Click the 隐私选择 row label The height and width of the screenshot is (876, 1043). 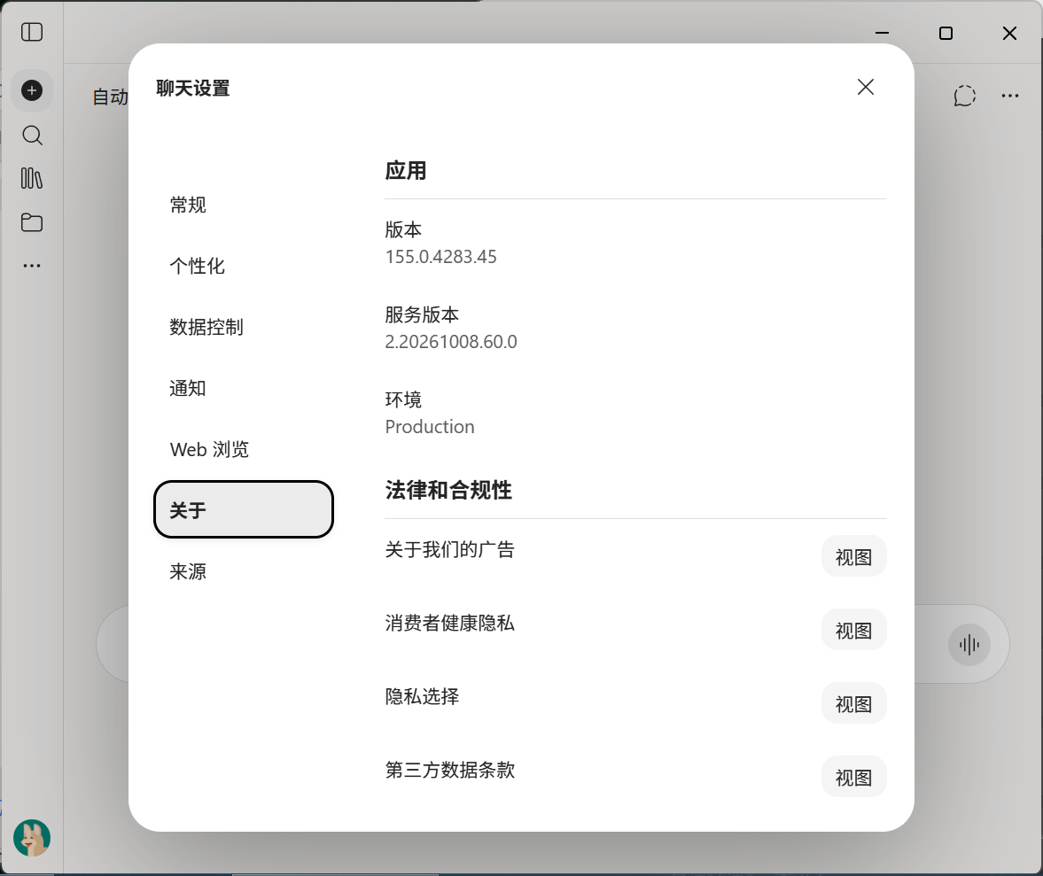tap(422, 696)
